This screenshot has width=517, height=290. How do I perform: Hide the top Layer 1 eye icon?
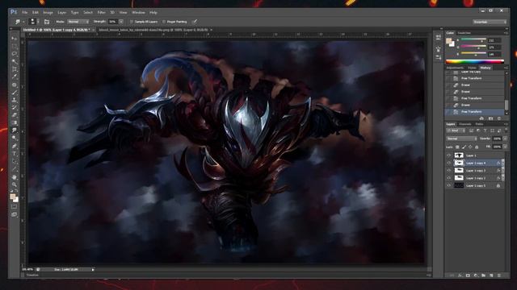(448, 155)
